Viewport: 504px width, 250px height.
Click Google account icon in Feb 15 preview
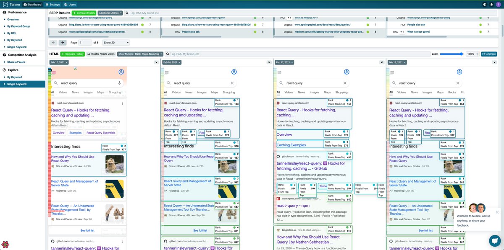pos(121,72)
